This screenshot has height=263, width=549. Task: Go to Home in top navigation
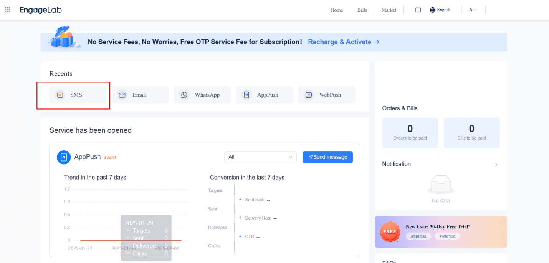tap(337, 10)
